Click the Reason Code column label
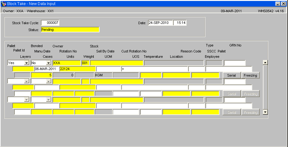Screen dimensions: 288x147 point(191,51)
